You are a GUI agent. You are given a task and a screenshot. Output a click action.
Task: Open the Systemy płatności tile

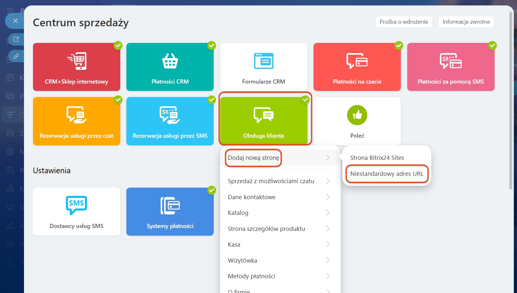170,212
